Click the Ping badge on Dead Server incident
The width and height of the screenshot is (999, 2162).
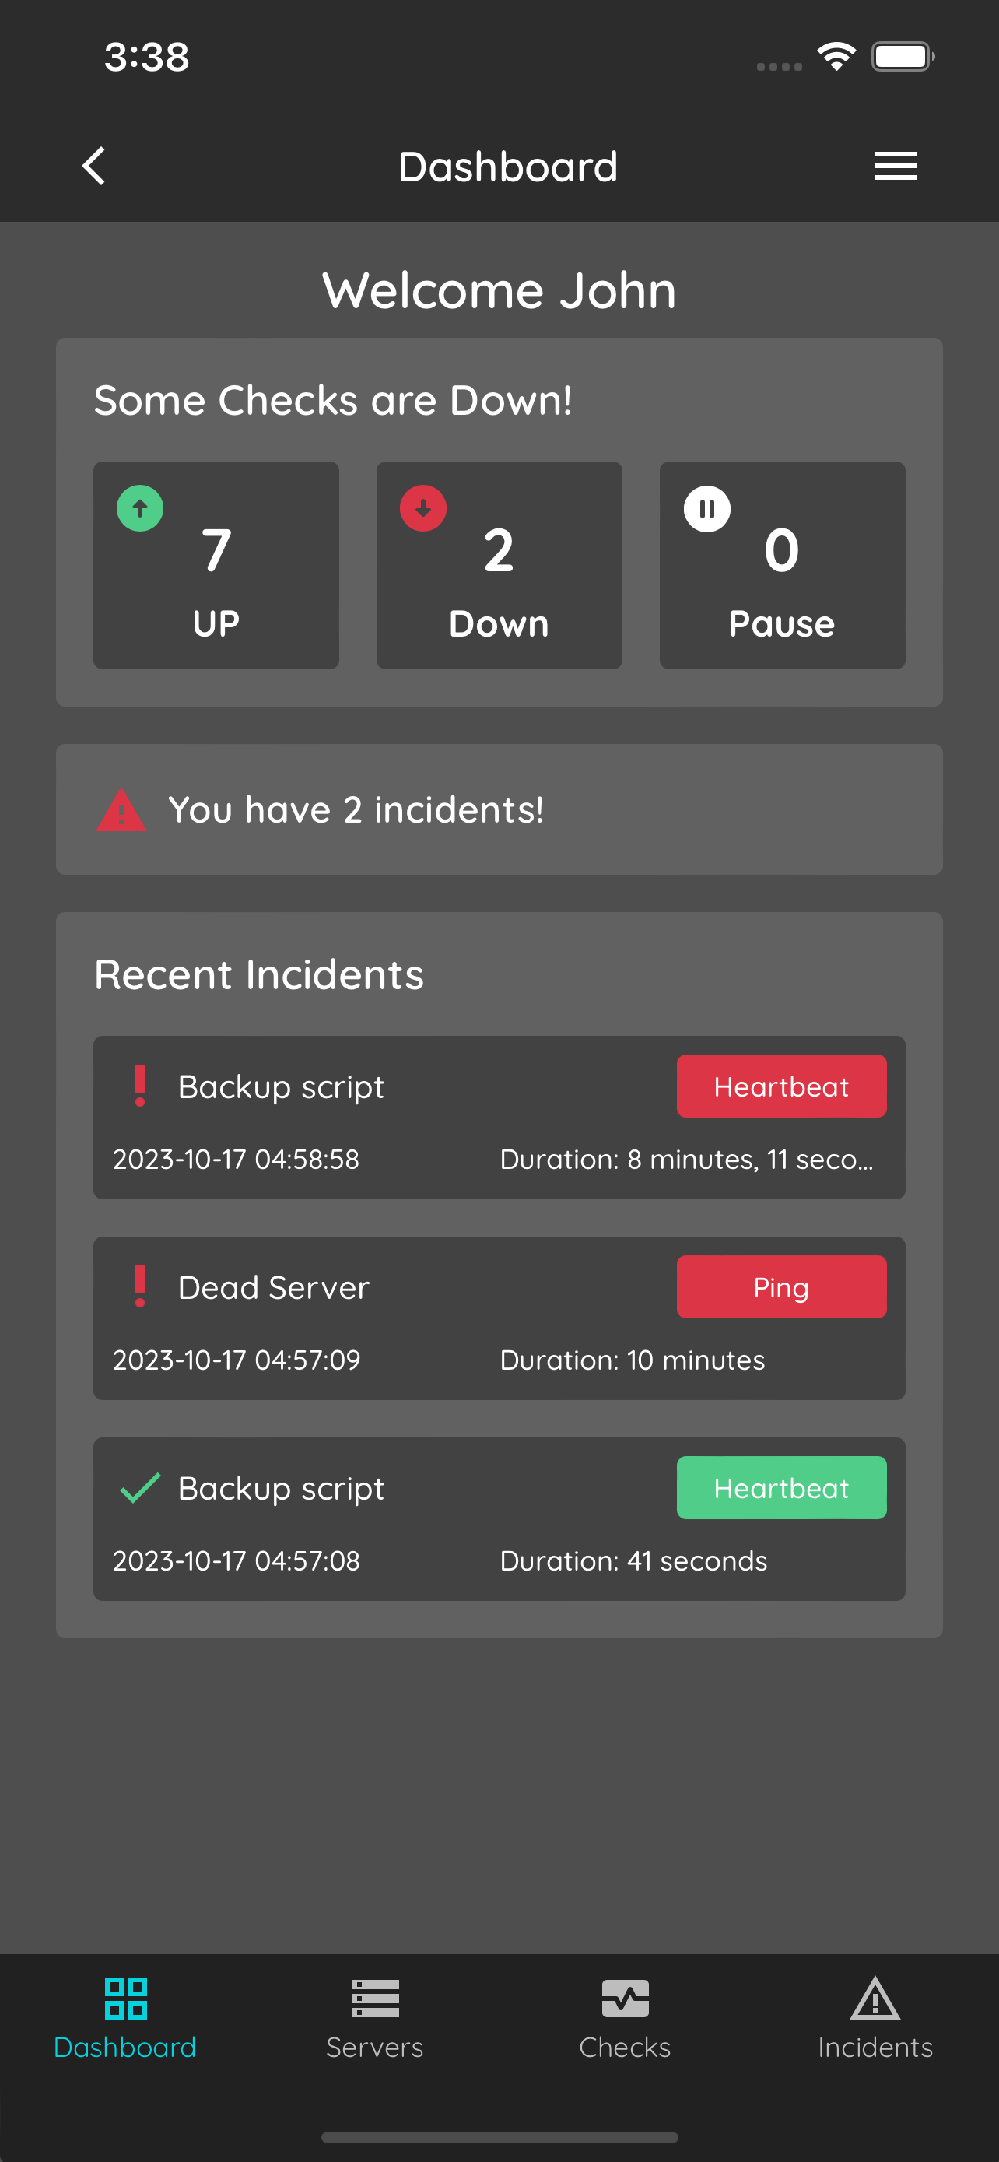(x=781, y=1286)
